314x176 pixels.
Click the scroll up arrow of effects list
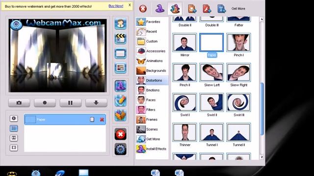tap(262, 19)
